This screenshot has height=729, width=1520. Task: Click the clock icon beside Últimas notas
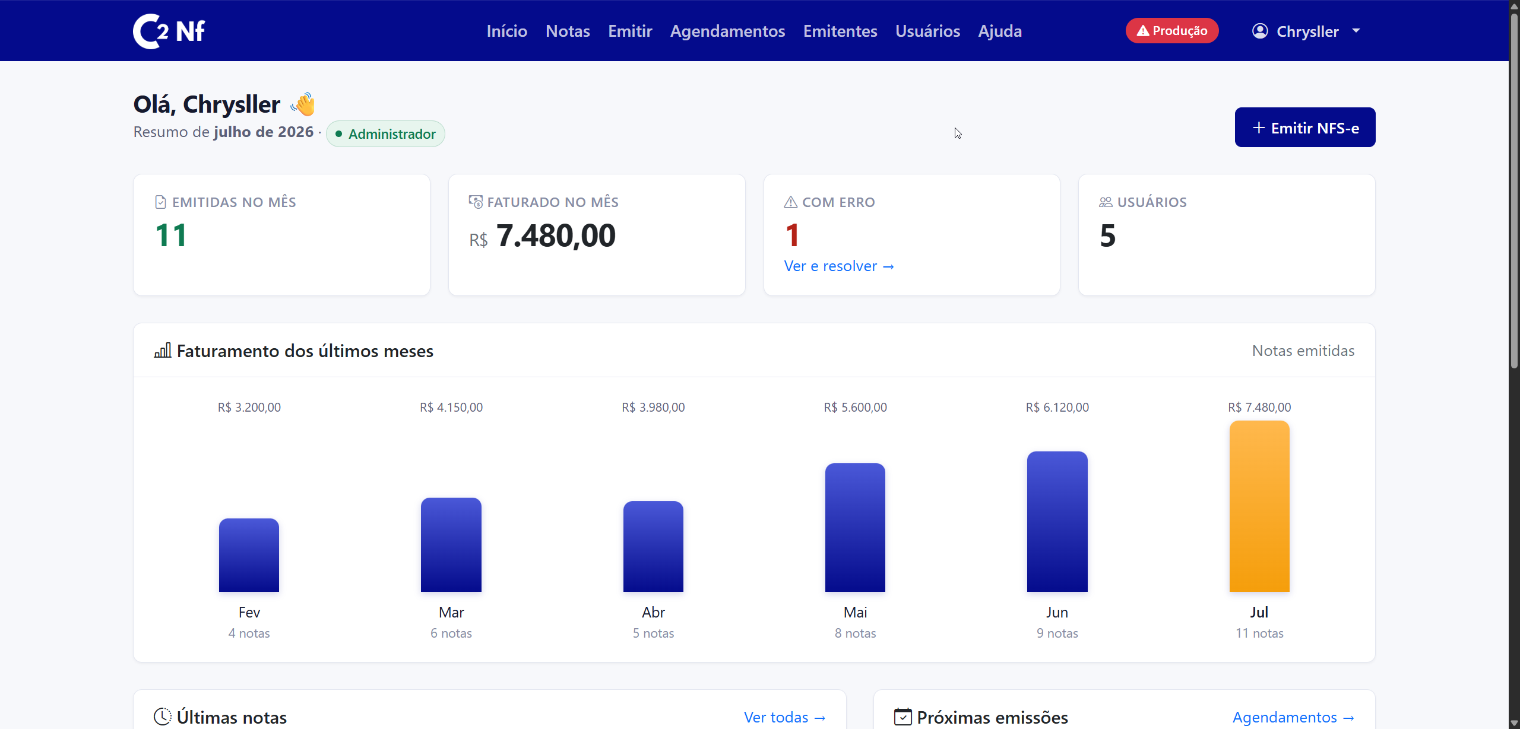(162, 717)
